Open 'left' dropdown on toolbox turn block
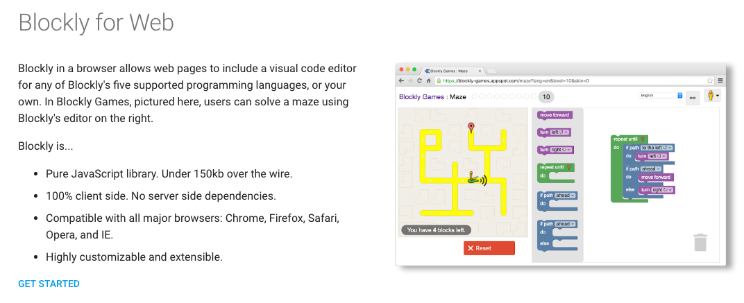744x303 pixels. tap(559, 132)
